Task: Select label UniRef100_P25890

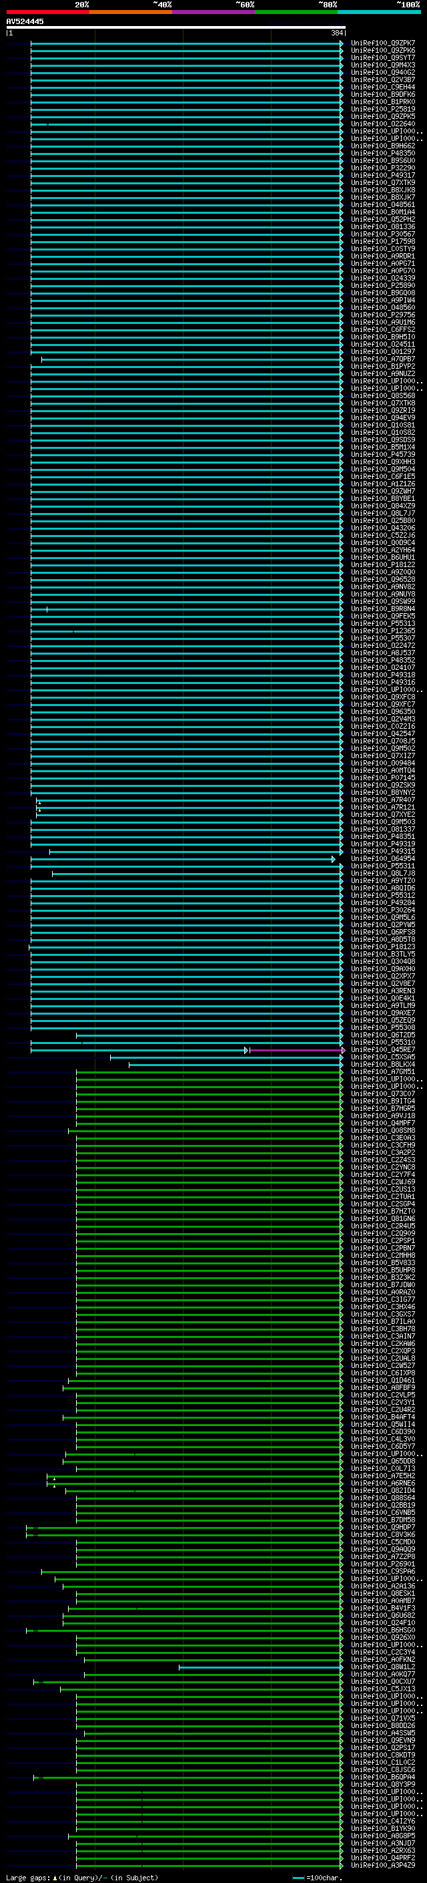Action: point(383,286)
